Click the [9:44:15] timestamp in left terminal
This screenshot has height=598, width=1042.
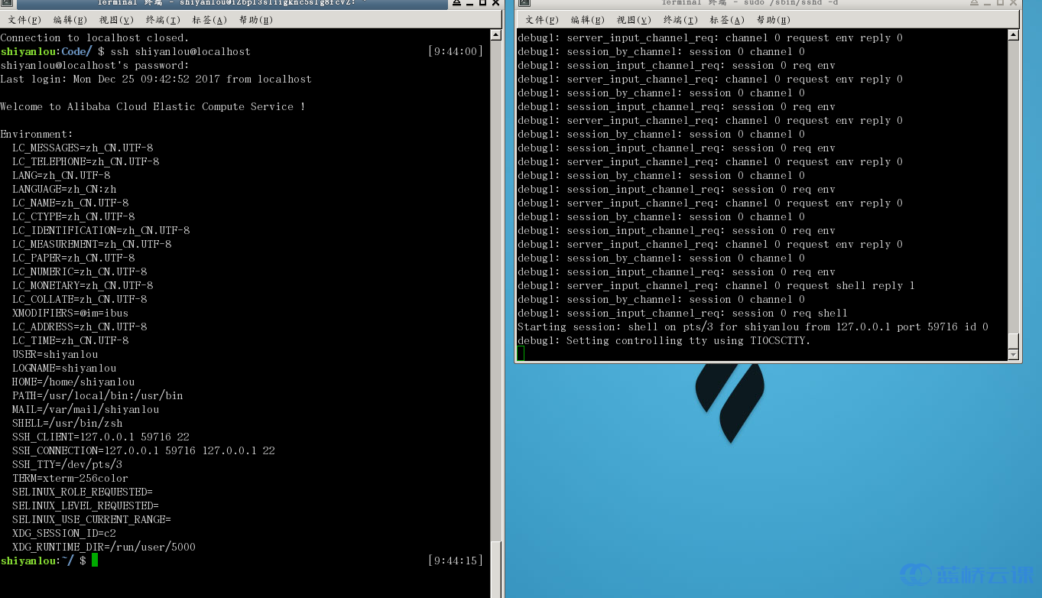click(x=456, y=561)
